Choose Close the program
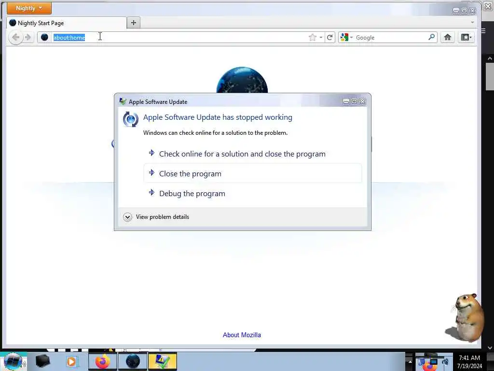Screen dimensions: 494x371 (253, 173)
